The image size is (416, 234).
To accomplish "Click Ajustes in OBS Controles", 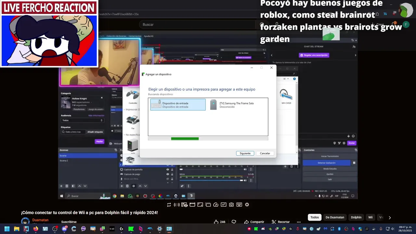I will [330, 174].
